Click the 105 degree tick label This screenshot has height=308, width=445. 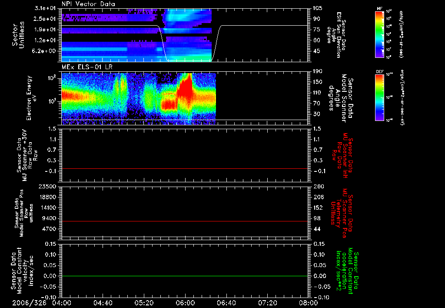coord(318,8)
